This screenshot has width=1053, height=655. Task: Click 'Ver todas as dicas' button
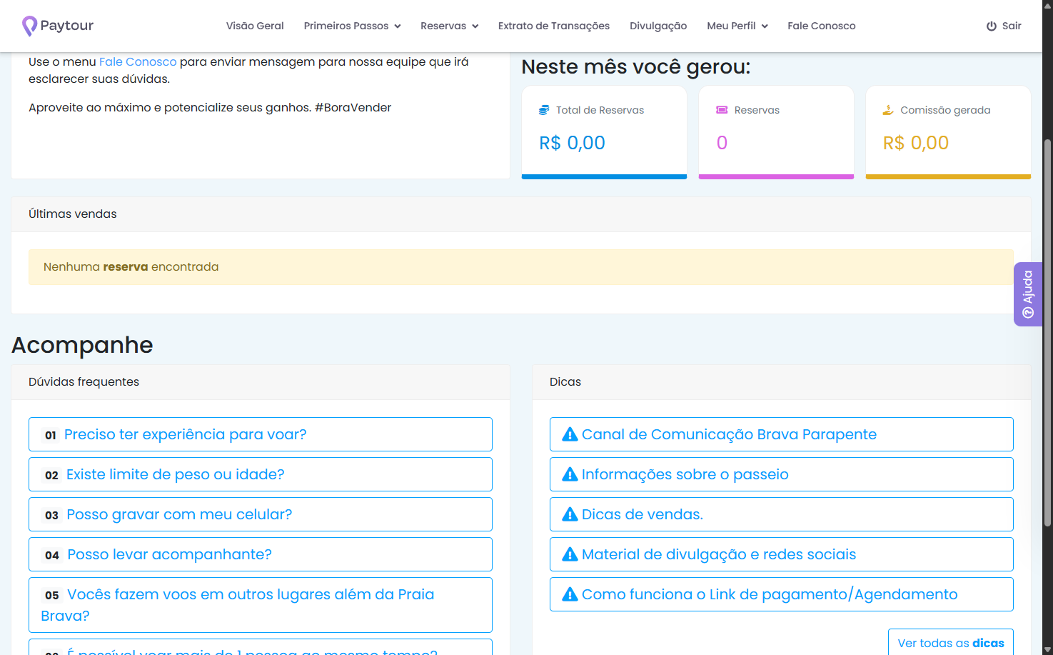click(951, 643)
